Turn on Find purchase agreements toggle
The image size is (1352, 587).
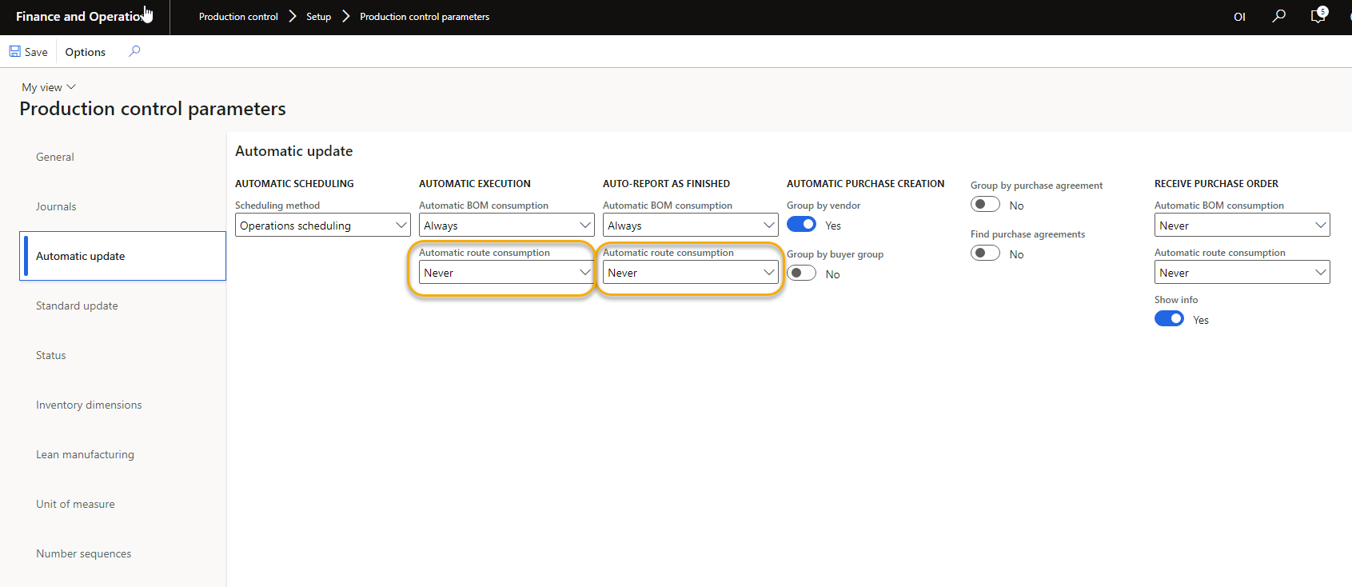(985, 254)
